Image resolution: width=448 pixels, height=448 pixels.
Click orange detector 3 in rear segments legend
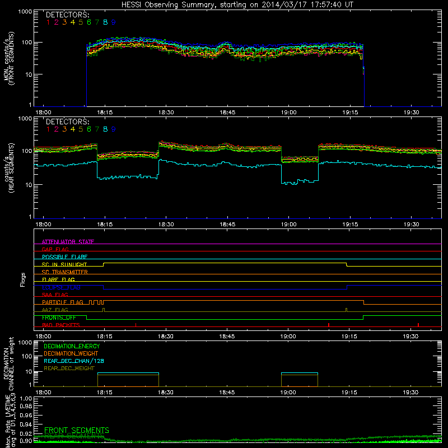coord(64,129)
